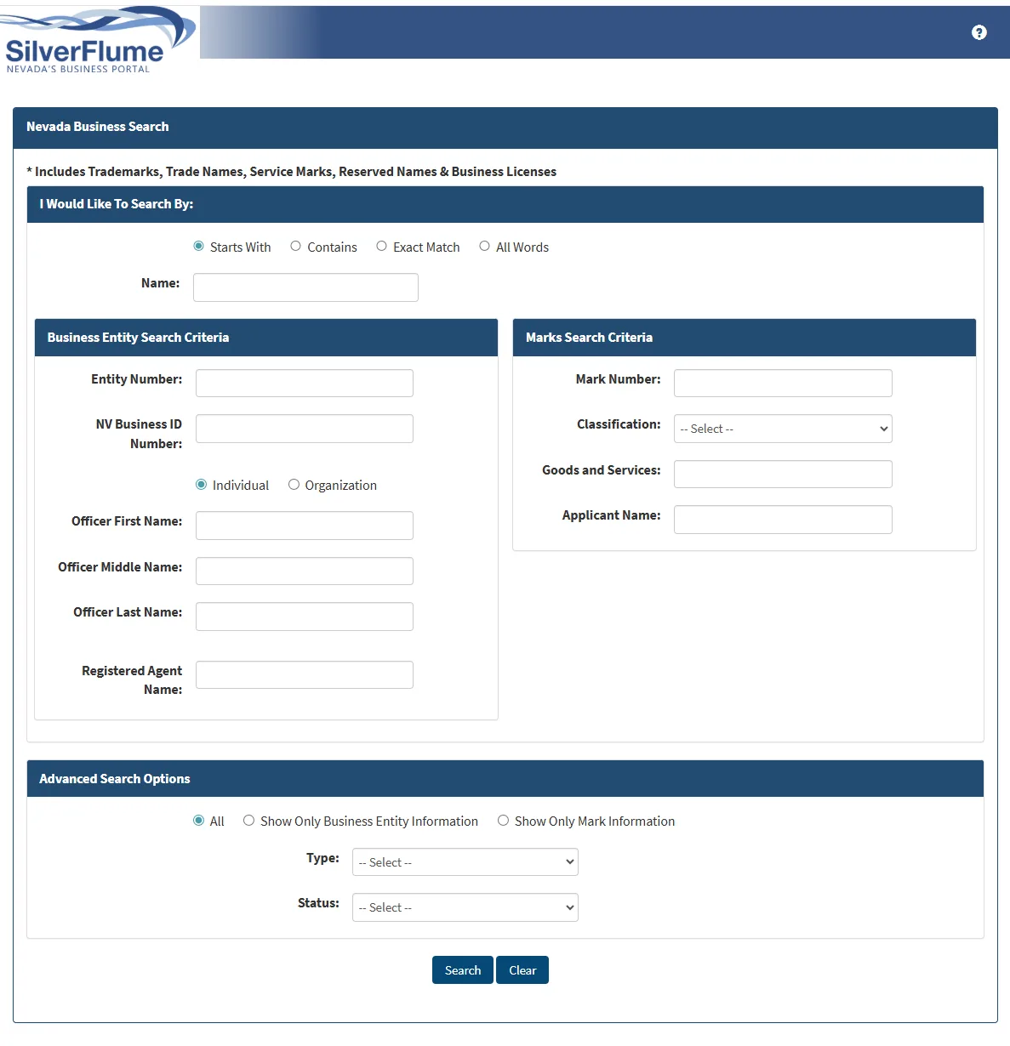Click the Search button
1010x1046 pixels.
pos(463,970)
